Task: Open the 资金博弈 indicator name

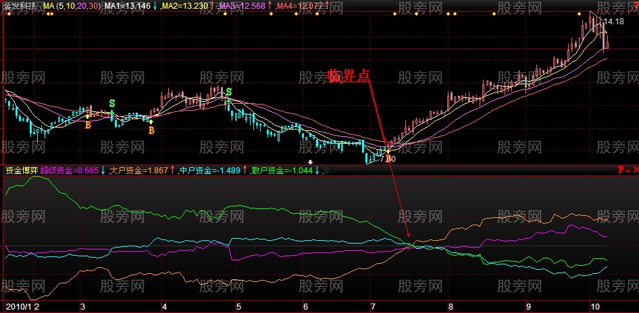Action: (x=21, y=171)
